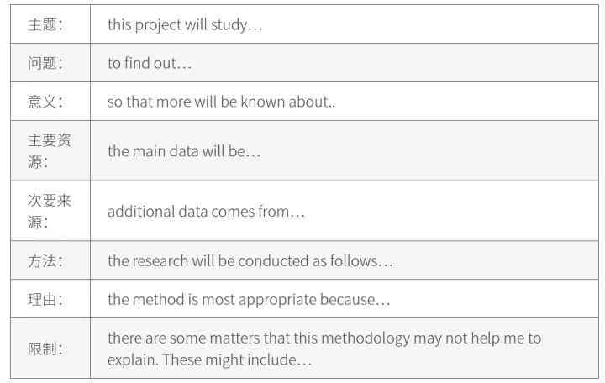Screen dimensions: 605x383
Task: Click the 次要来源 label cell
Action: click(50, 211)
